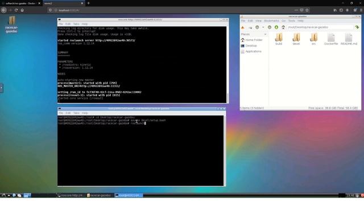Image resolution: width=364 pixels, height=205 pixels.
Task: Click the new tab icon in file manager toolbar
Action: [243, 27]
